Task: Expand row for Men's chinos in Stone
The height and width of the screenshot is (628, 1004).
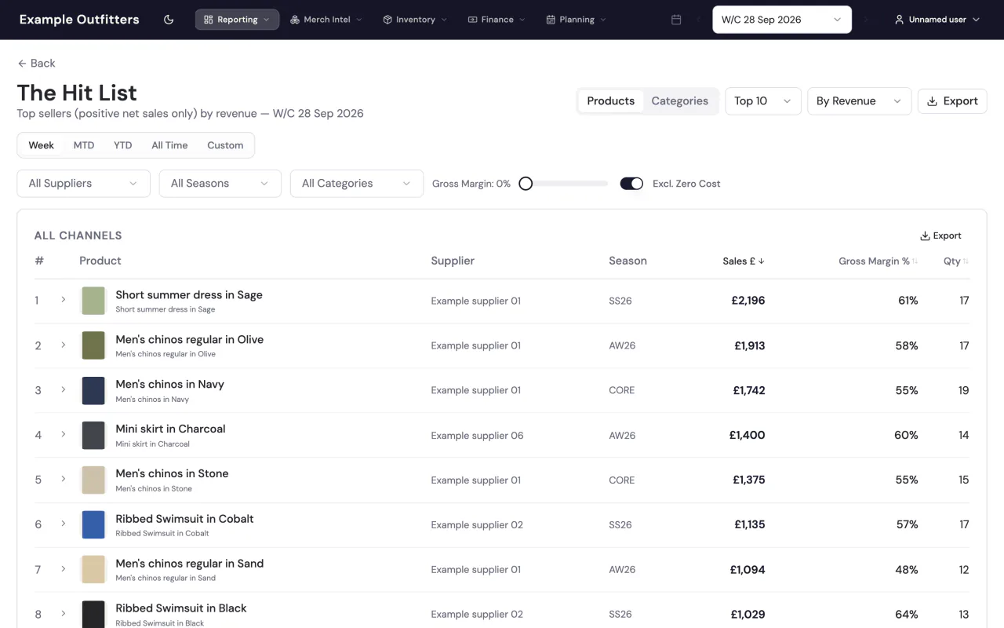Action: click(x=64, y=479)
